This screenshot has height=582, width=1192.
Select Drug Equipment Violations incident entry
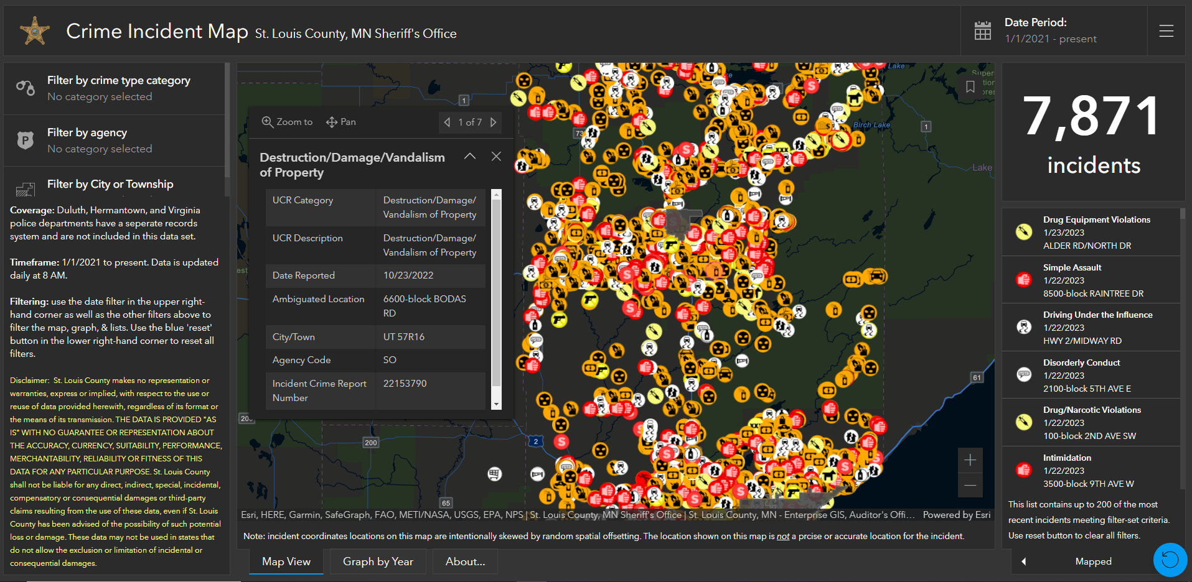click(x=1091, y=233)
